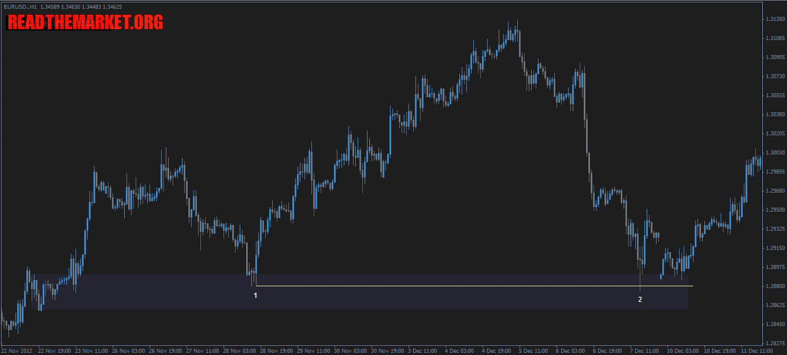Viewport: 787px width, 355px height.
Task: Click the 1.30030 price level on axis
Action: tap(775, 153)
